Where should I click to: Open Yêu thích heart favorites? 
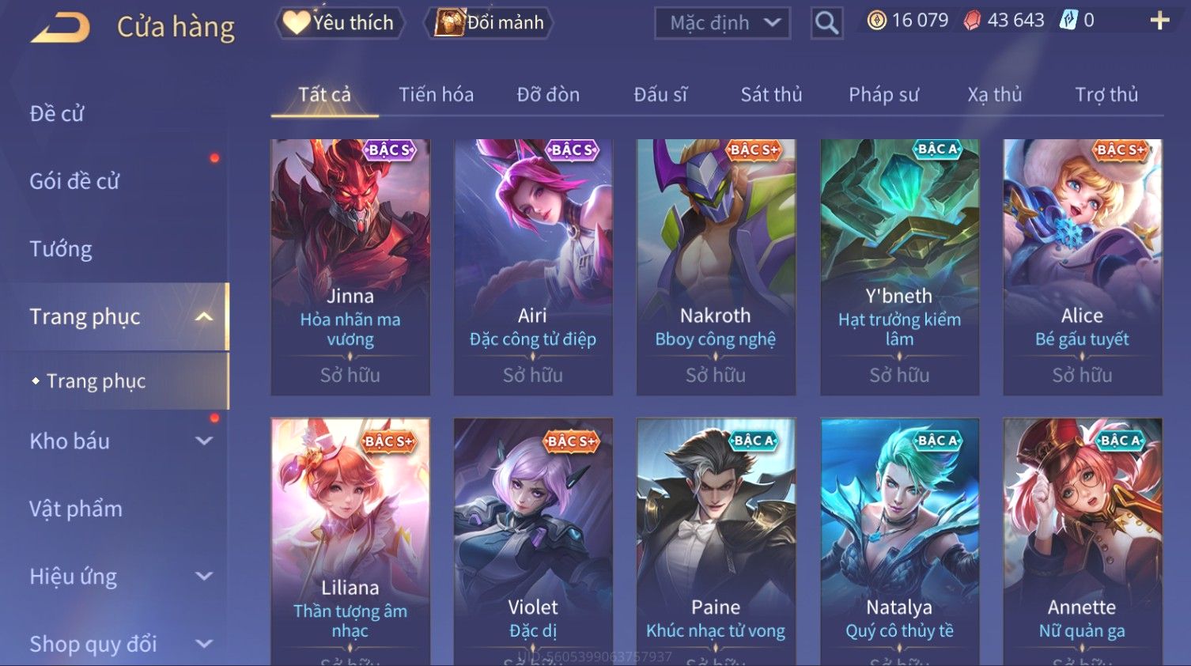(x=339, y=23)
